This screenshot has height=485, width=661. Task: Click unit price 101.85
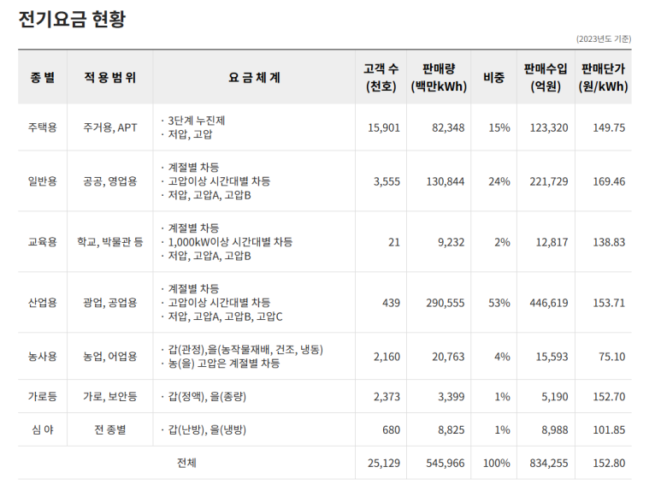pos(609,429)
